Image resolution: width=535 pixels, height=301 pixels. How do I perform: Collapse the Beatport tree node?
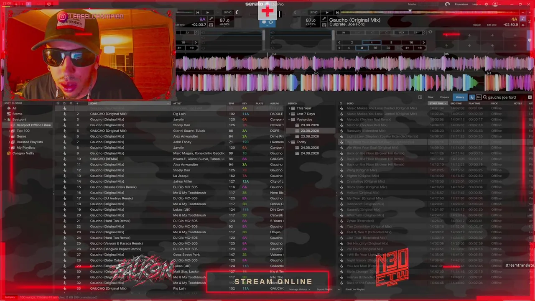[x=4, y=120]
